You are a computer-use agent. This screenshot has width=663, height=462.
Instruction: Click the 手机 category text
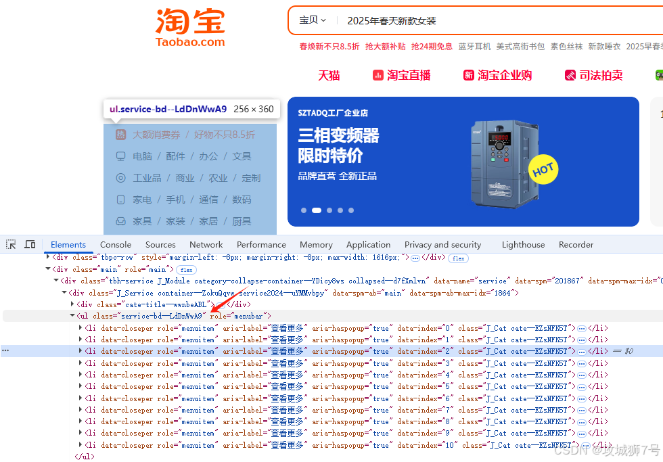[175, 200]
